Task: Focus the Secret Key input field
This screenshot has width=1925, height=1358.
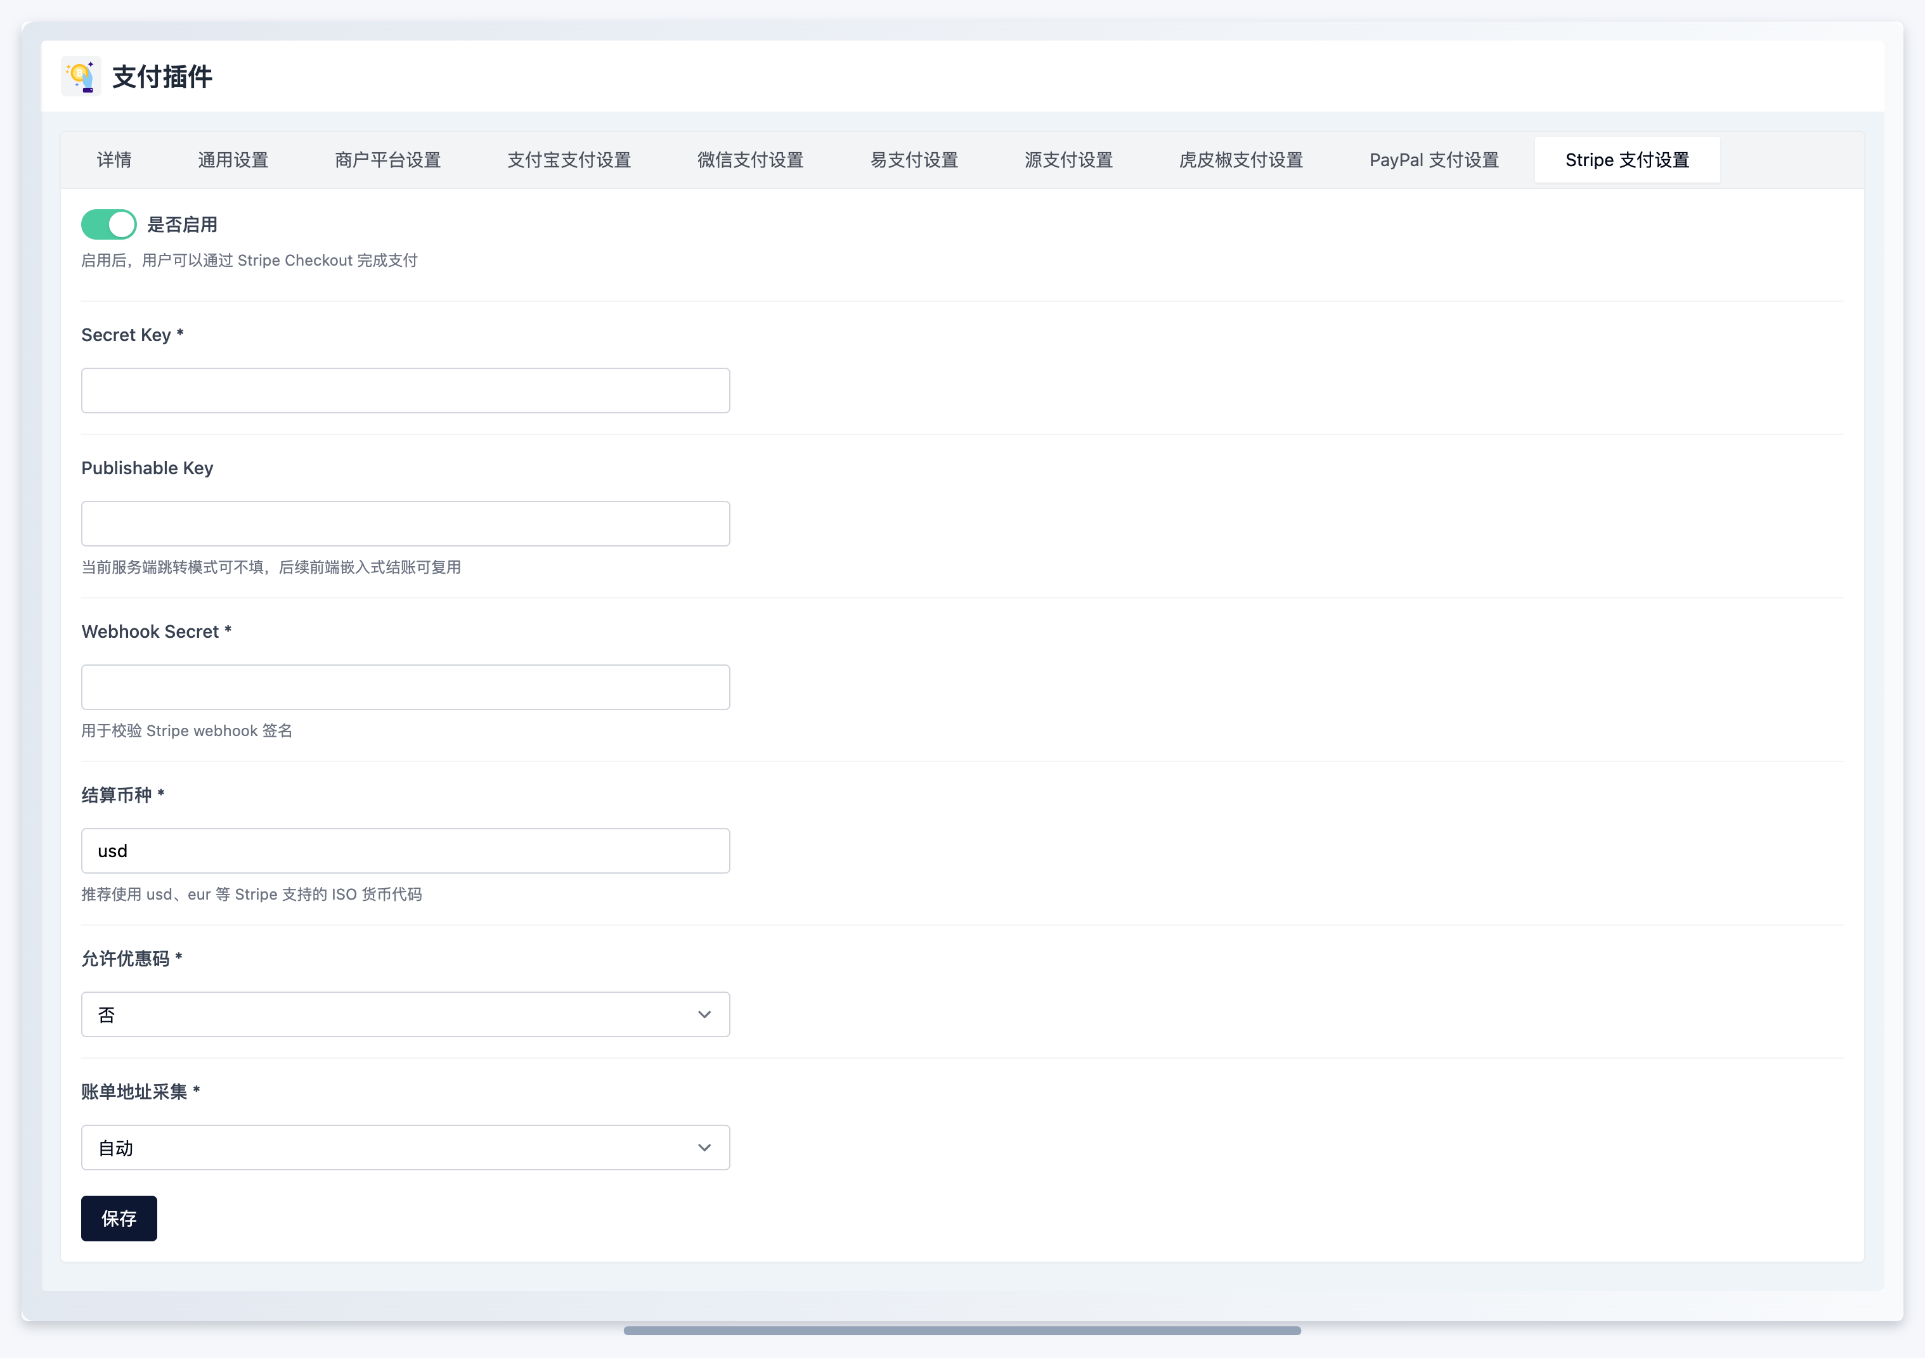Action: pyautogui.click(x=406, y=391)
